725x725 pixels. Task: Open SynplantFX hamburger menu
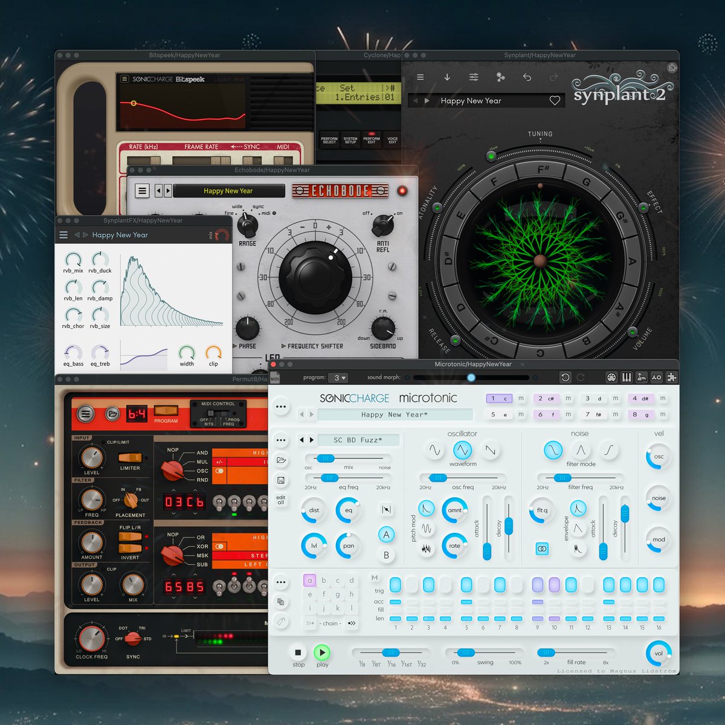(x=63, y=235)
